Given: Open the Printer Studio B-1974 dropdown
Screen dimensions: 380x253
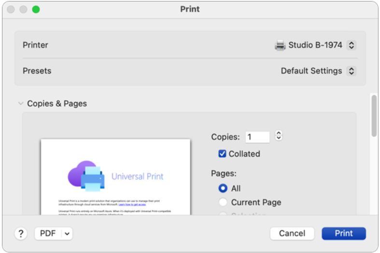Looking at the screenshot, I should [x=352, y=45].
